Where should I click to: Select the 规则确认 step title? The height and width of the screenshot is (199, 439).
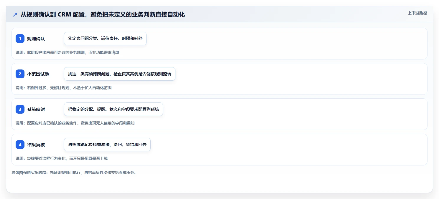36,39
